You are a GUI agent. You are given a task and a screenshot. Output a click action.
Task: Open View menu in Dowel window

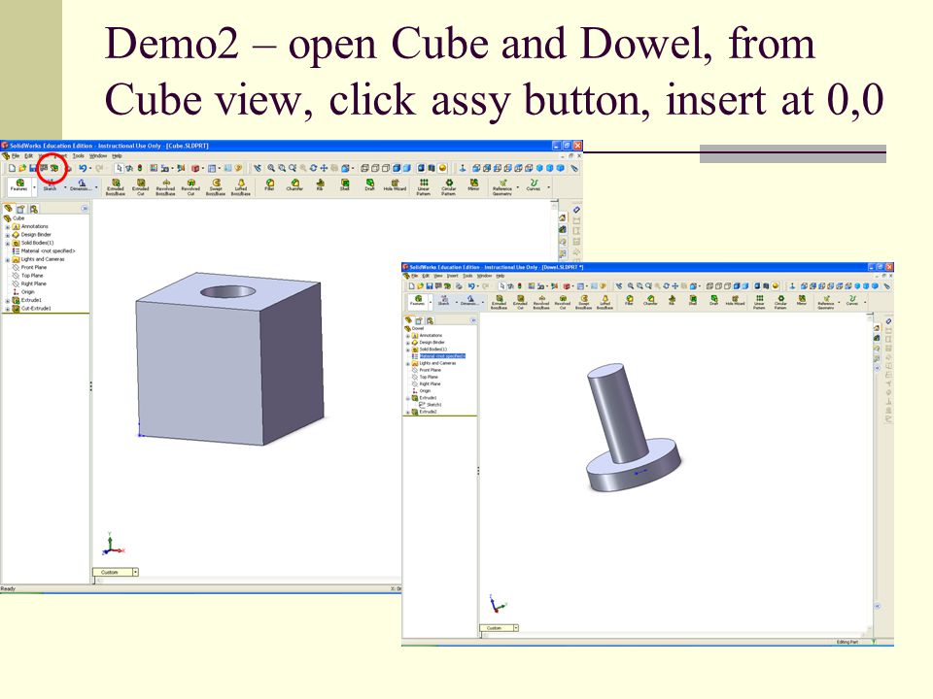(438, 276)
